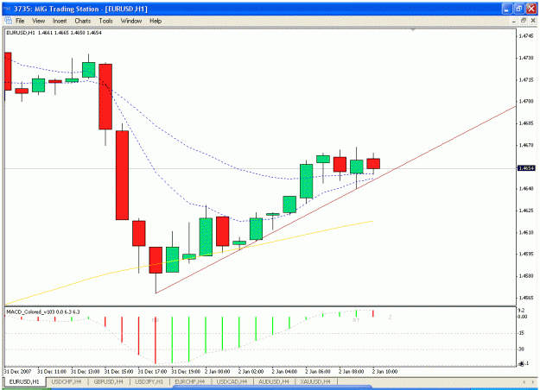Screen dimensions: 540x390
Task: Click the 31 Dec 17:00 time label
Action: coord(152,371)
